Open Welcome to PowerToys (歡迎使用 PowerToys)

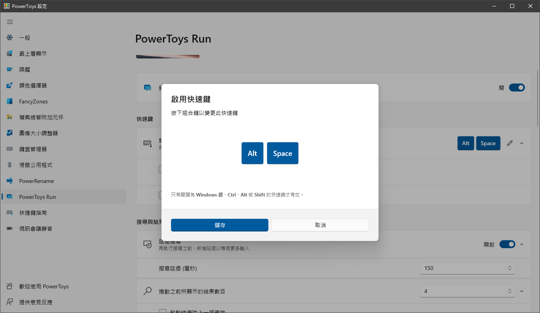click(x=64, y=286)
